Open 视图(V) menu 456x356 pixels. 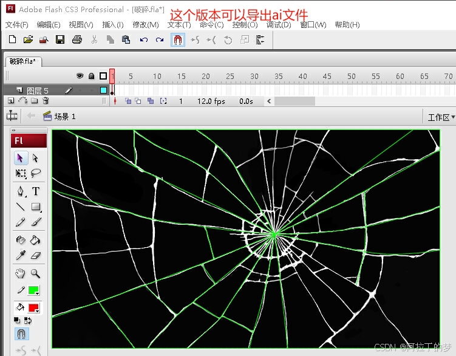pyautogui.click(x=81, y=25)
